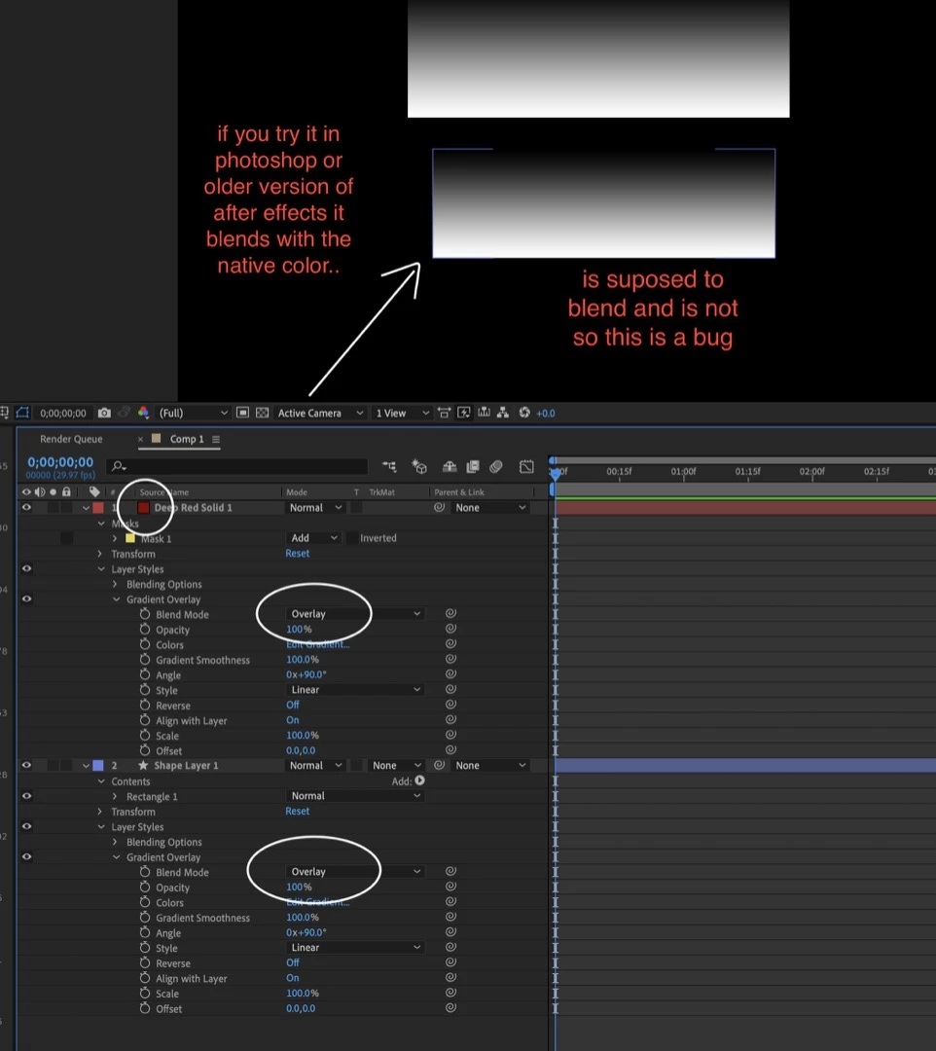Viewport: 936px width, 1051px height.
Task: Enable frame blending icon for the comp
Action: pos(473,466)
